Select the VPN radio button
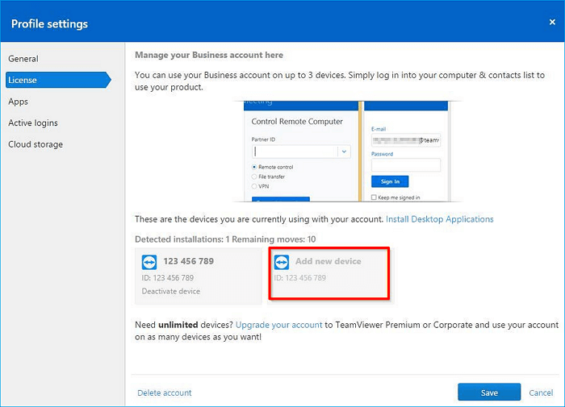Viewport: 565px width, 407px height. [x=255, y=186]
